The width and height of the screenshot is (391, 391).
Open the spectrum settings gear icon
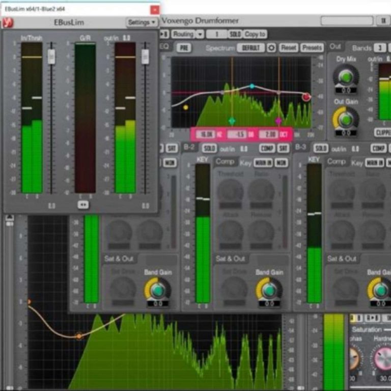tap(271, 48)
